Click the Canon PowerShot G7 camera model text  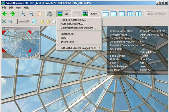[x=152, y=31]
